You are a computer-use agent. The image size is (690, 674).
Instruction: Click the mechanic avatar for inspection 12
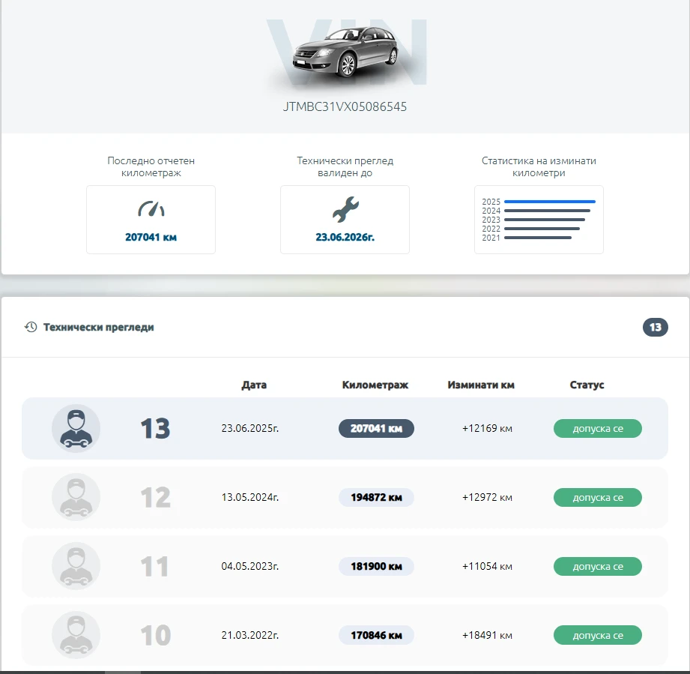tap(76, 498)
